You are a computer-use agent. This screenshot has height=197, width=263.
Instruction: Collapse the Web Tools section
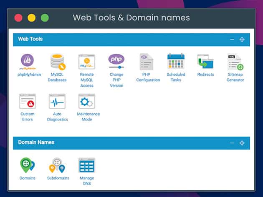tap(232, 40)
